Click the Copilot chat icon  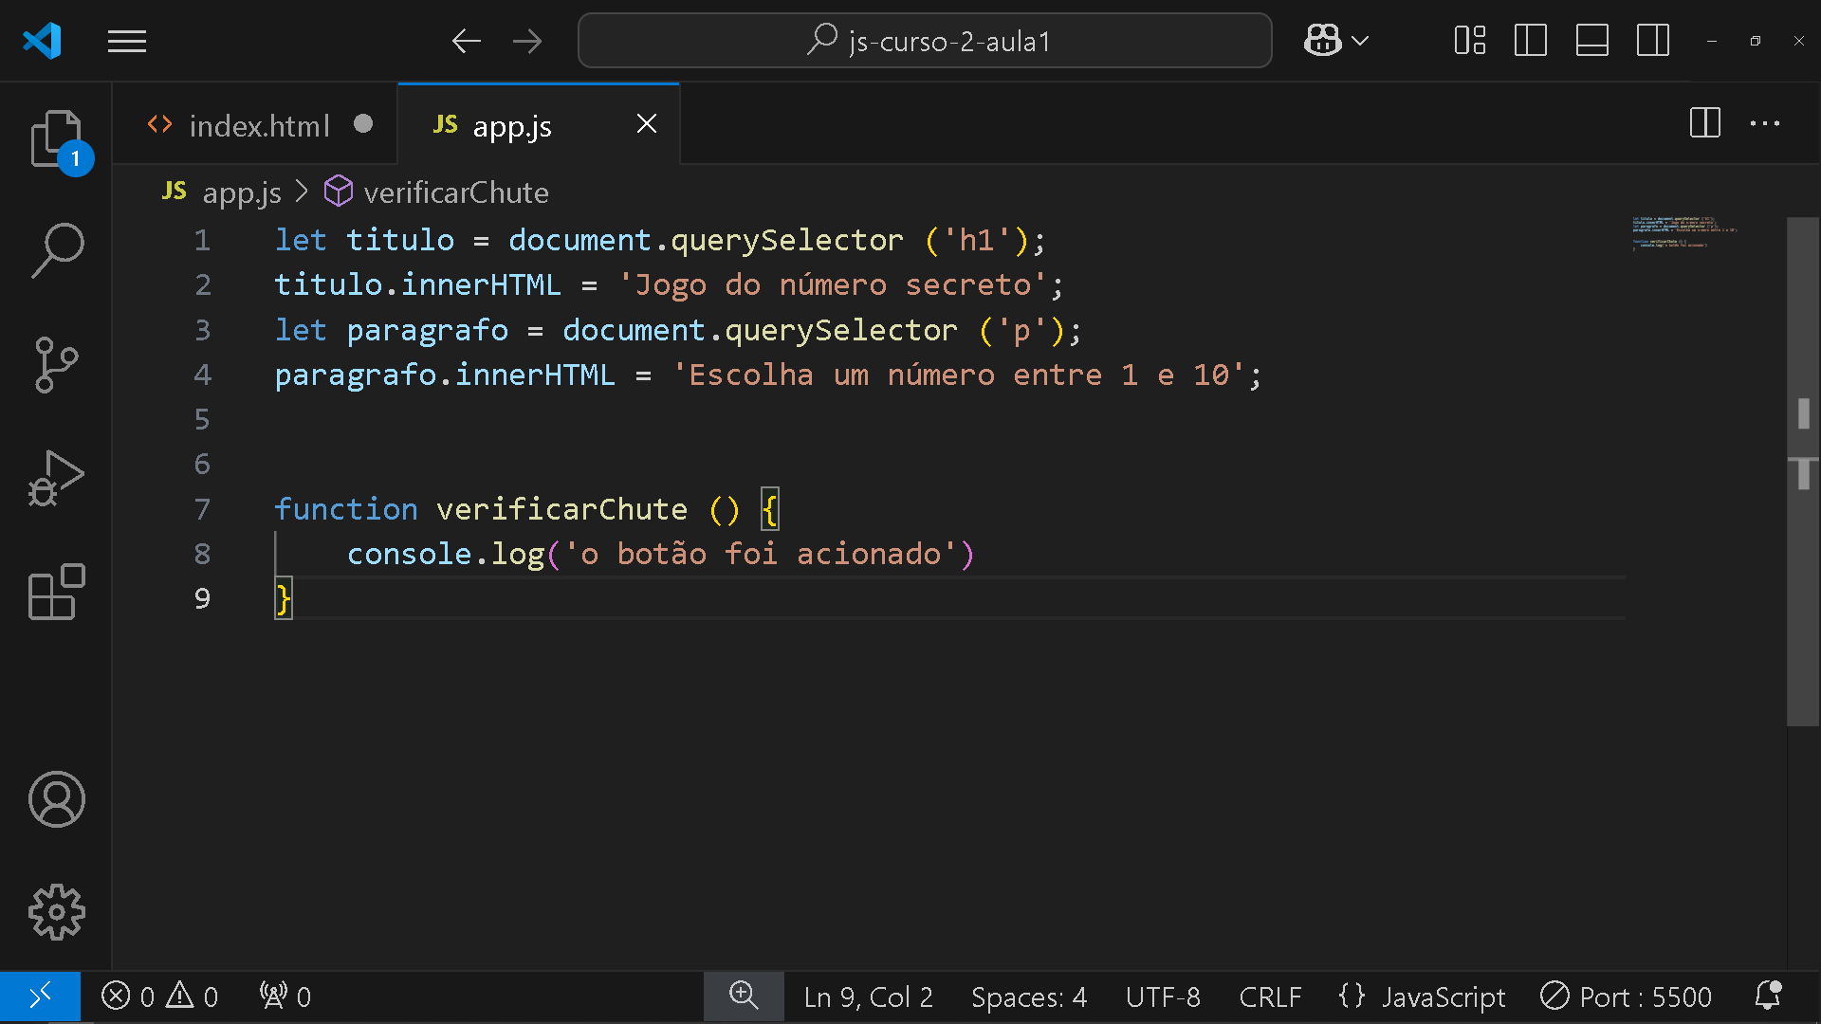click(1322, 41)
